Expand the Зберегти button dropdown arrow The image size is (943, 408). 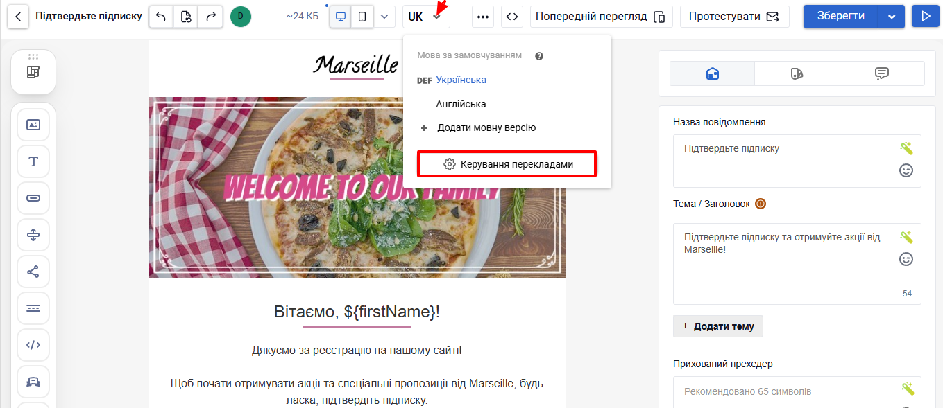[892, 16]
